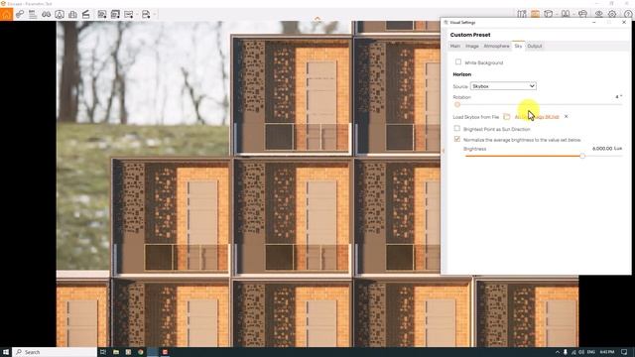Expand the export options arrow

tap(155, 15)
